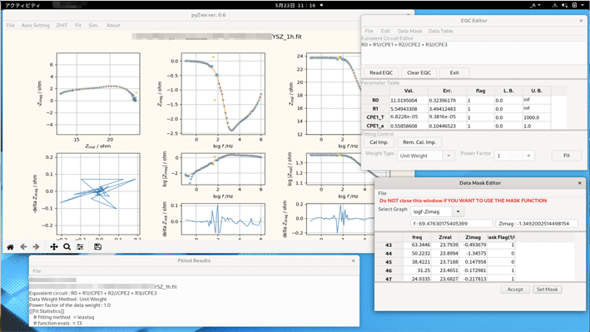The width and height of the screenshot is (590, 332).
Task: Expand the Weight Type dropdown
Action: pyautogui.click(x=449, y=156)
